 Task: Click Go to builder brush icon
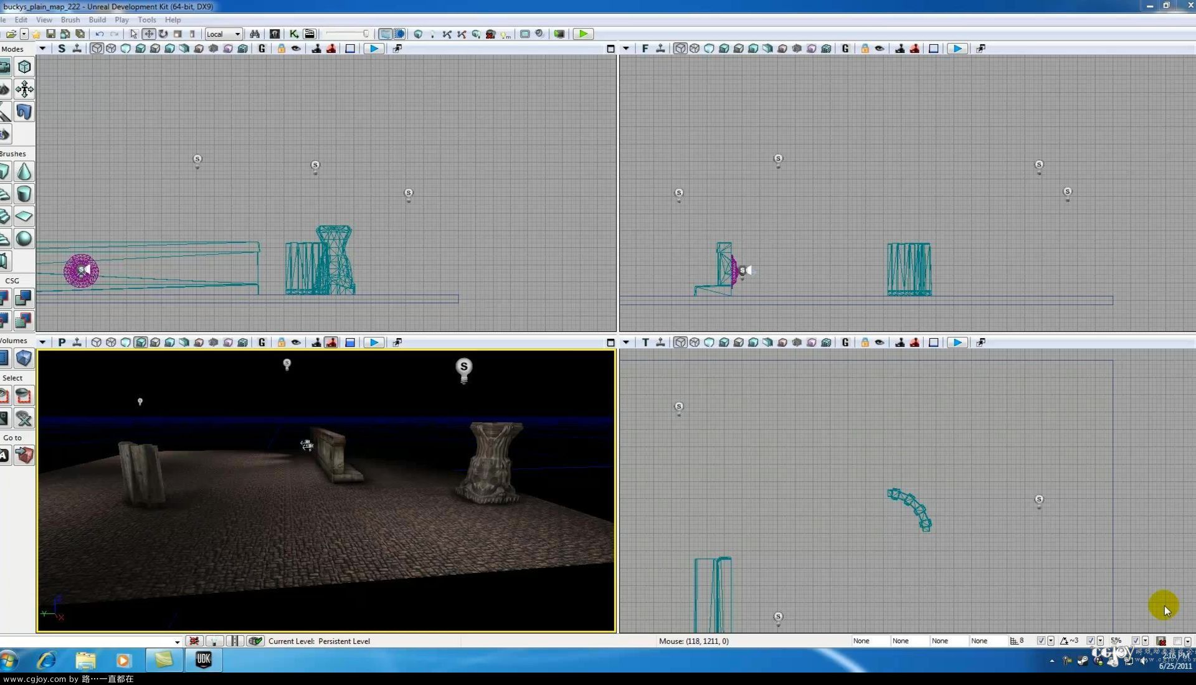coord(24,455)
